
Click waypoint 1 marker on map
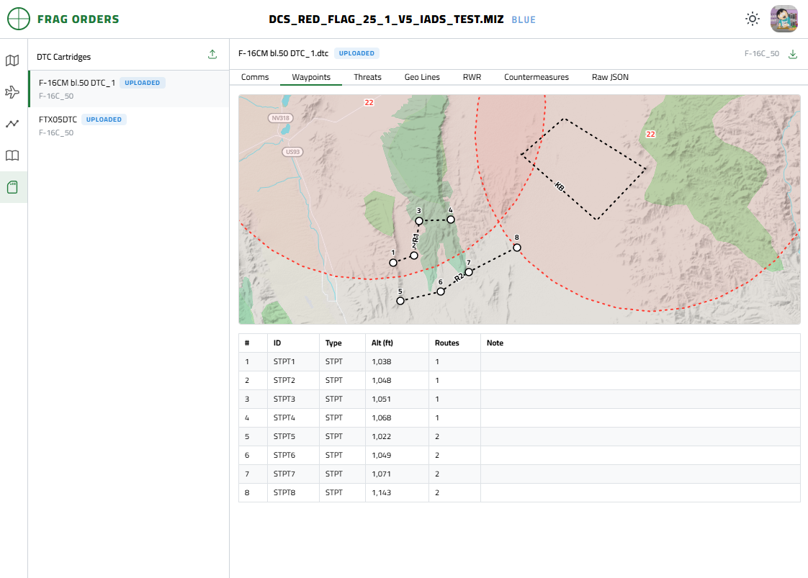point(393,263)
